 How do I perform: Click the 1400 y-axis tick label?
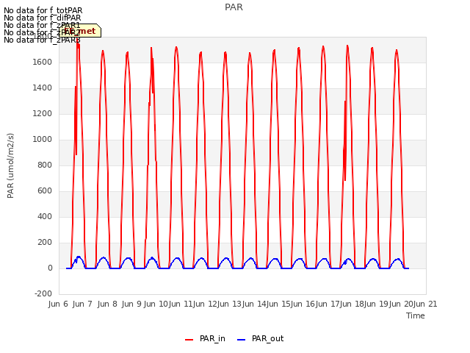(x=43, y=88)
